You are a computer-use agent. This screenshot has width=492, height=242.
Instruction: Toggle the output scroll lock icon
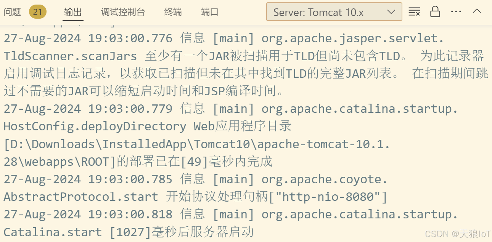point(435,12)
